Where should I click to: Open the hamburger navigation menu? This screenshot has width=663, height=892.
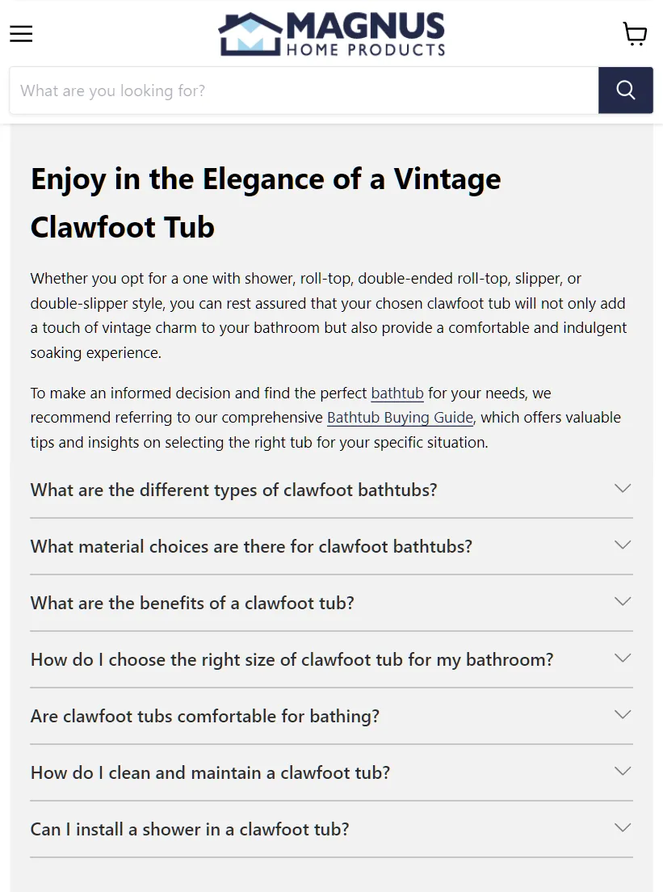[x=20, y=33]
